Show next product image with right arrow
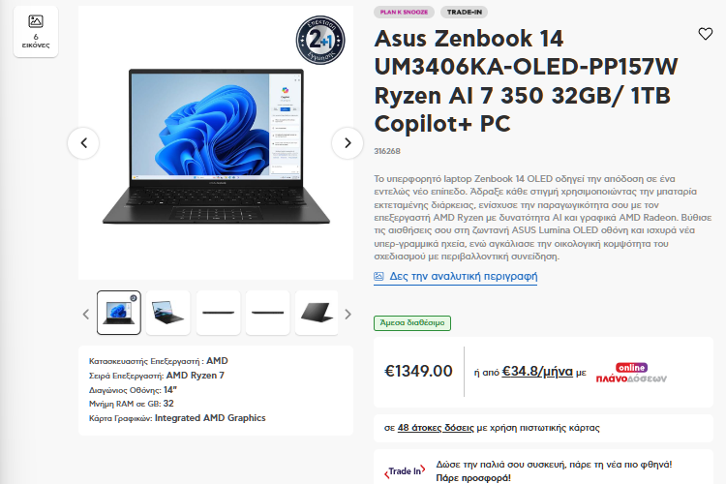 pyautogui.click(x=348, y=143)
